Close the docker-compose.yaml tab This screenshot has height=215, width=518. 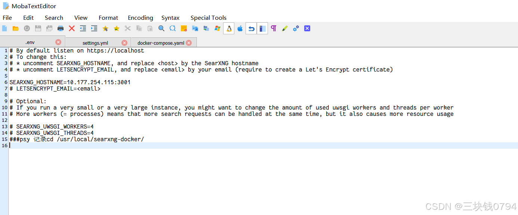[189, 43]
